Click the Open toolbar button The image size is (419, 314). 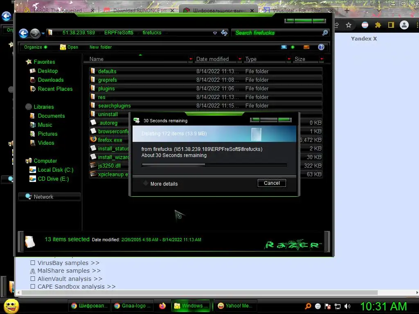point(69,47)
